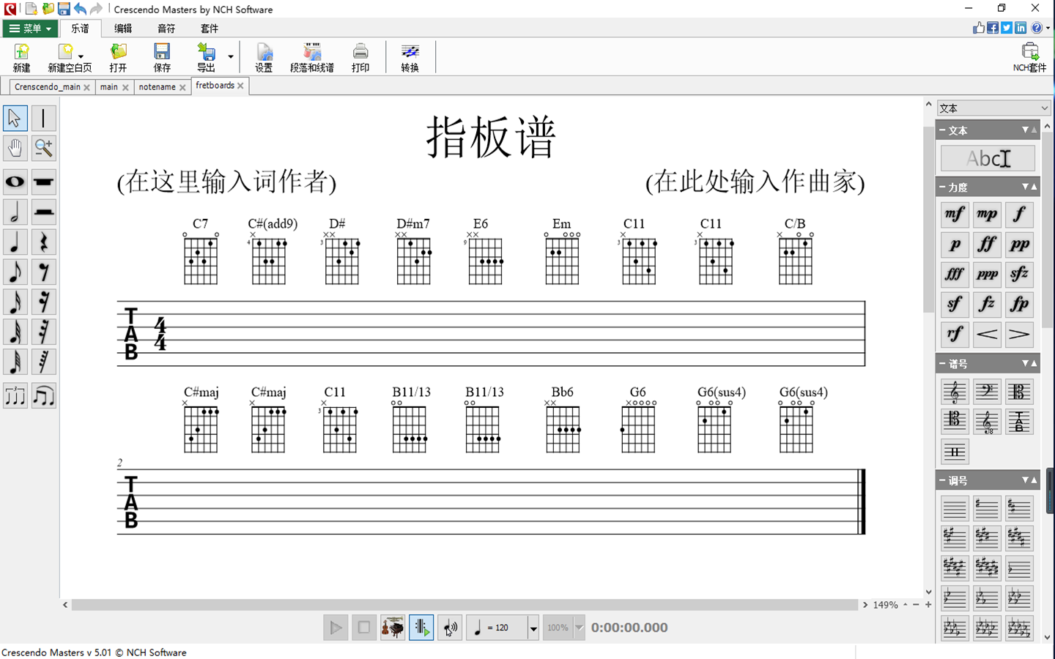Viewport: 1055px width, 659px height.
Task: Open Settings (设置) from toolbar
Action: click(264, 57)
